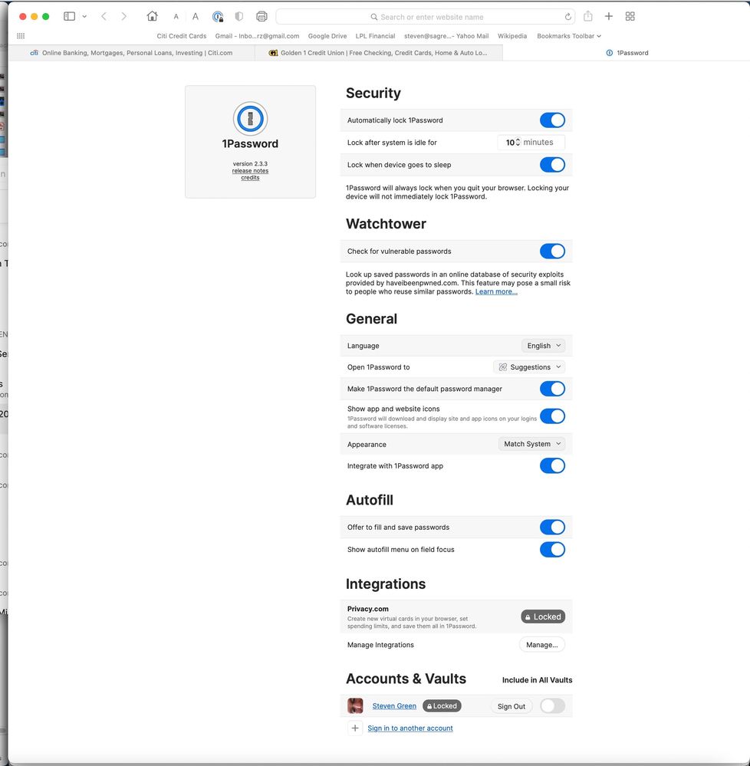
Task: Disable Offer to fill and save passwords
Action: point(552,527)
